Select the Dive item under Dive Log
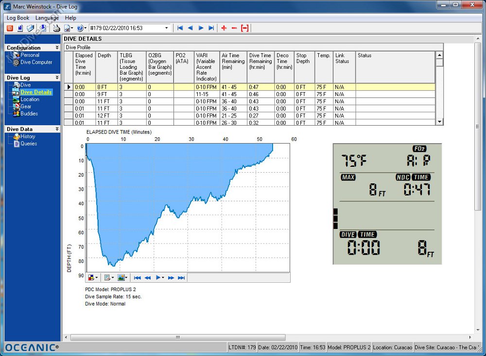 [26, 85]
